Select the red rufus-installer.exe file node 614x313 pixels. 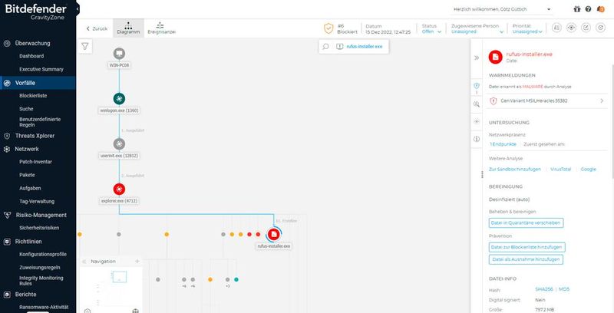click(274, 234)
